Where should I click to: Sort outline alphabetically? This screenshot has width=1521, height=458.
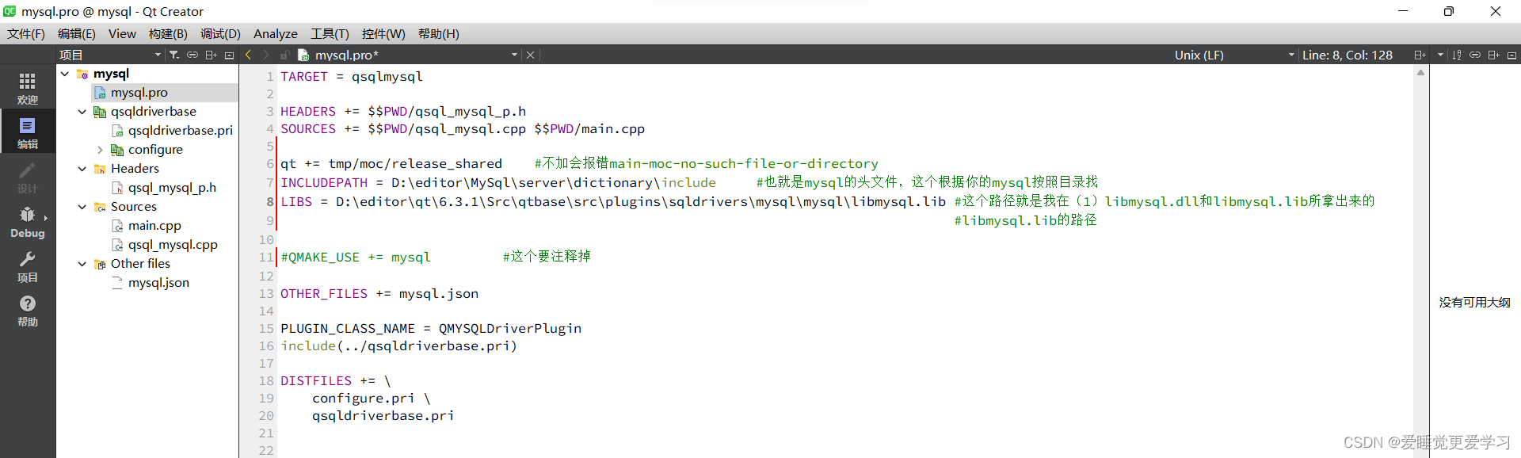tap(1457, 55)
